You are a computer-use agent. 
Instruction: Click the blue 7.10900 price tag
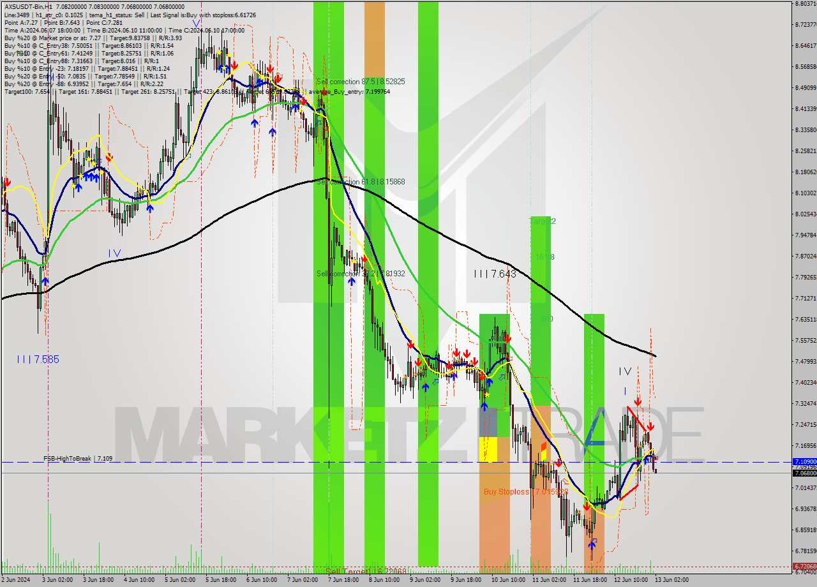(x=804, y=461)
